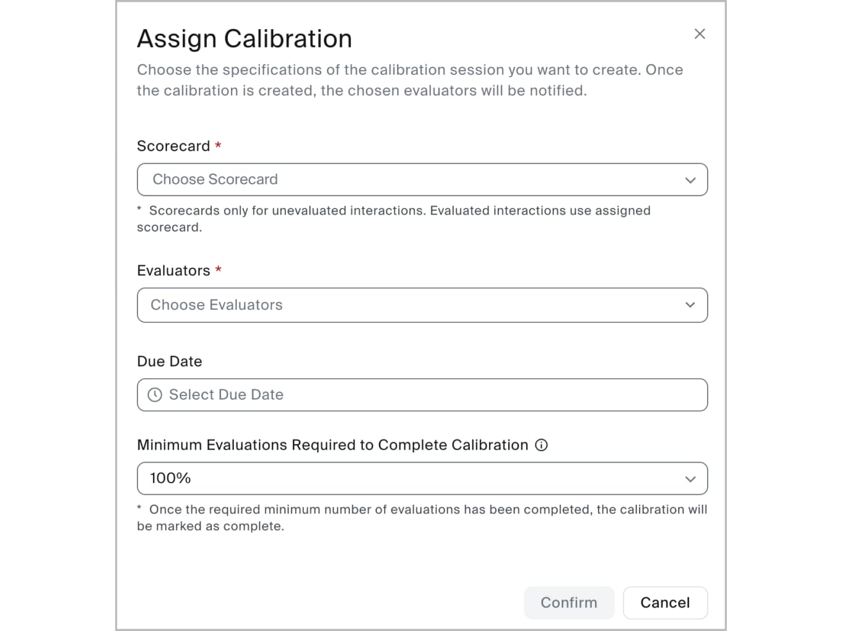Click the Select Due Date input
The image size is (842, 631).
pyautogui.click(x=421, y=395)
